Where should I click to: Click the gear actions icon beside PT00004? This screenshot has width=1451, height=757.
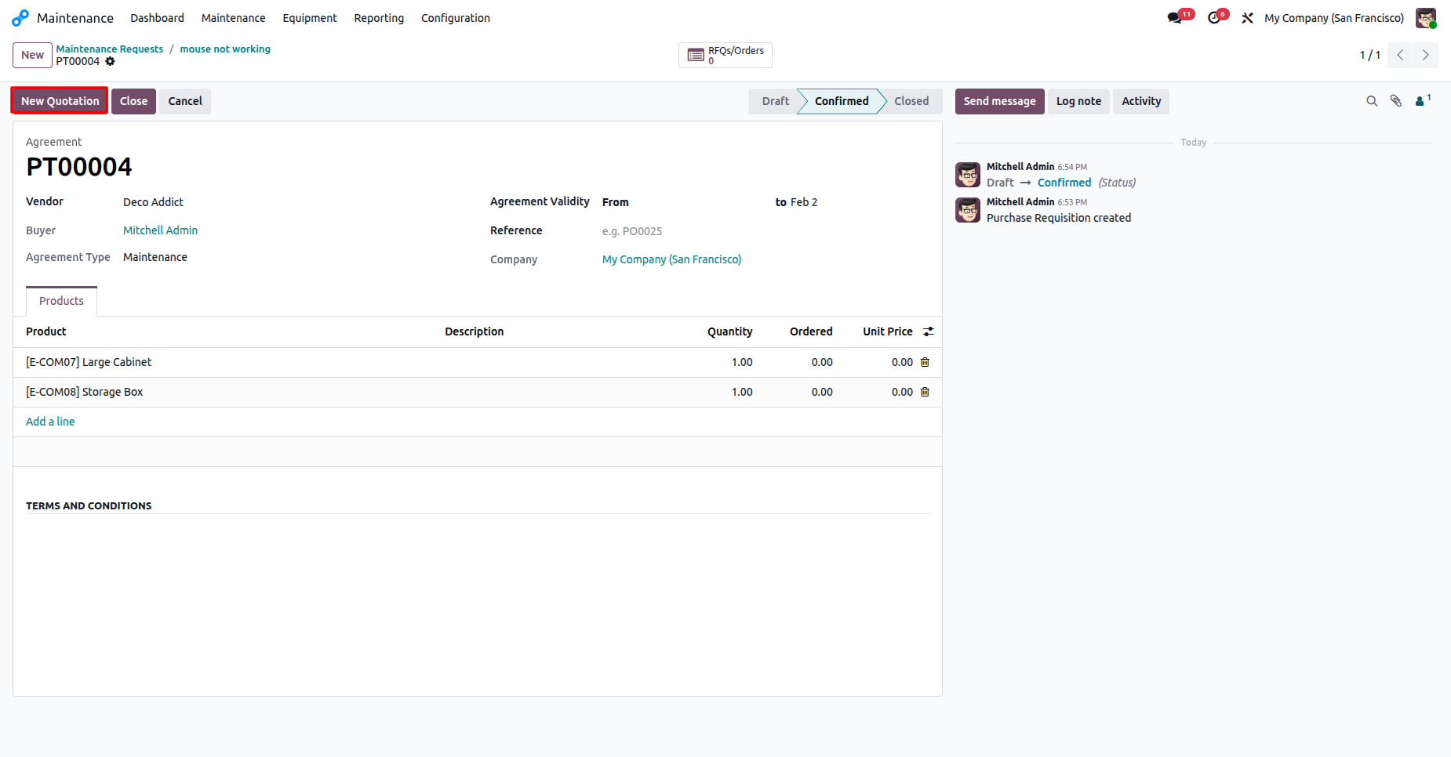(x=110, y=61)
